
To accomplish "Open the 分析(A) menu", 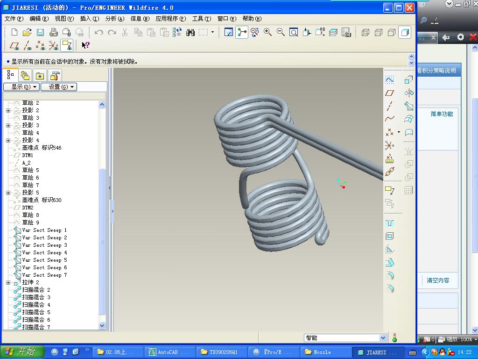I will click(x=115, y=19).
